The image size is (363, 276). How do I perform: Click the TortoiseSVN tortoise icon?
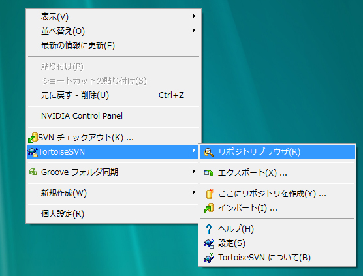(x=33, y=152)
